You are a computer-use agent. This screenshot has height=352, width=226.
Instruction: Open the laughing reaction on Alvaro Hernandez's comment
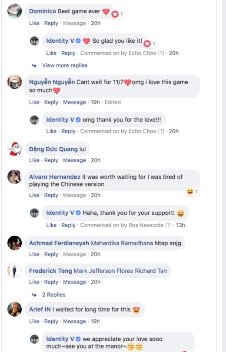coord(193,192)
